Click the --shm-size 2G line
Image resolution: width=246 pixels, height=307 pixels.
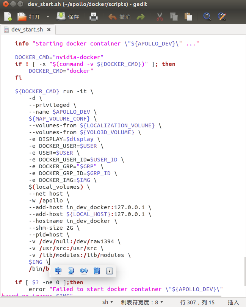pyautogui.click(x=54, y=228)
